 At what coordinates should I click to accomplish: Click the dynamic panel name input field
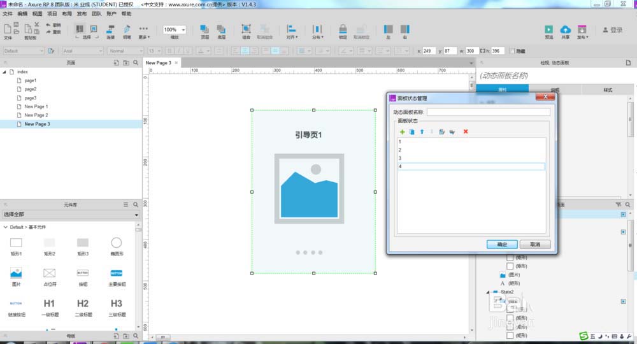click(x=488, y=112)
